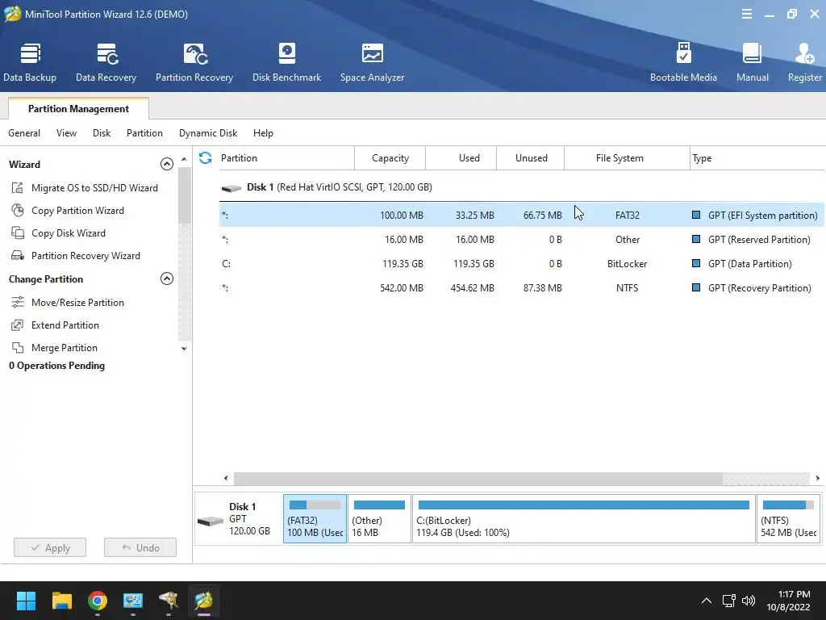Click the EFI System partition color square
The image size is (826, 620).
point(696,215)
